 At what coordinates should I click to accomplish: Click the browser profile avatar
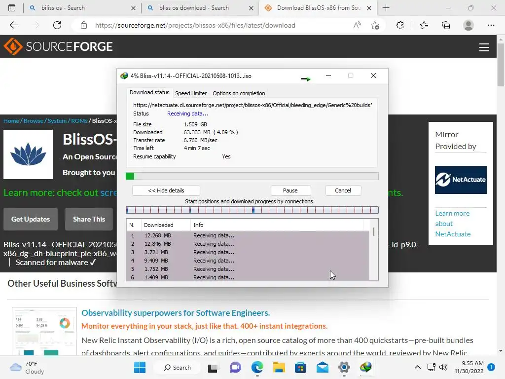(469, 25)
